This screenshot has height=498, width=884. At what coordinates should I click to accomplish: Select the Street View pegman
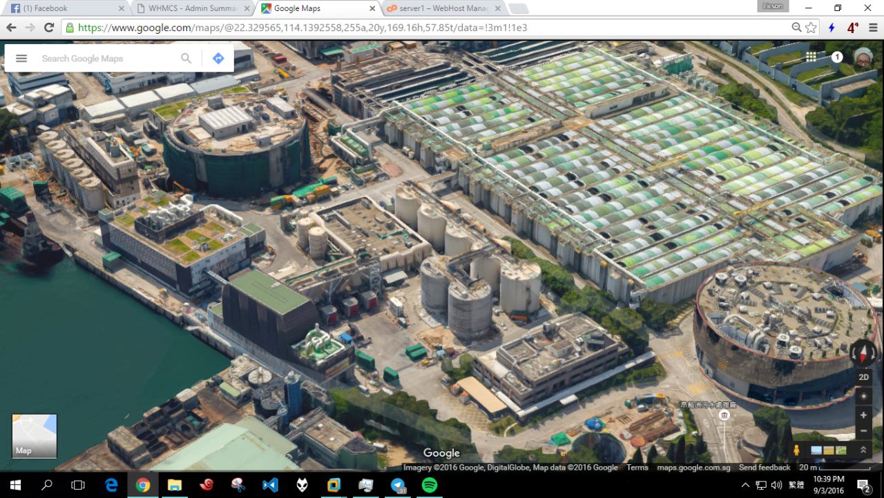click(x=796, y=450)
